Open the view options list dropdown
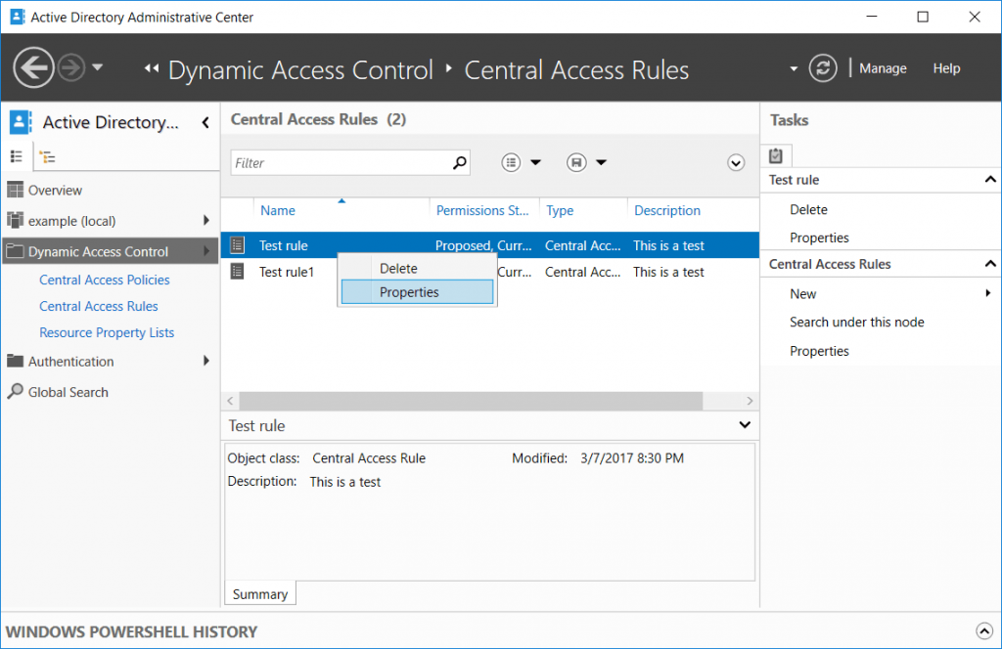This screenshot has width=1002, height=649. (521, 163)
